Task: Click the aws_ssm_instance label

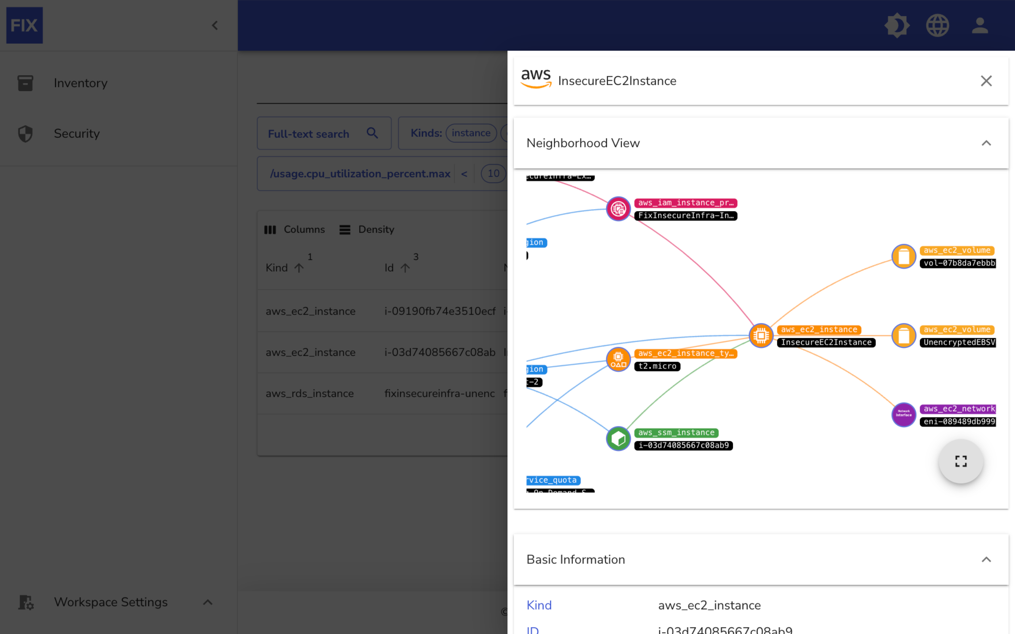Action: point(676,433)
